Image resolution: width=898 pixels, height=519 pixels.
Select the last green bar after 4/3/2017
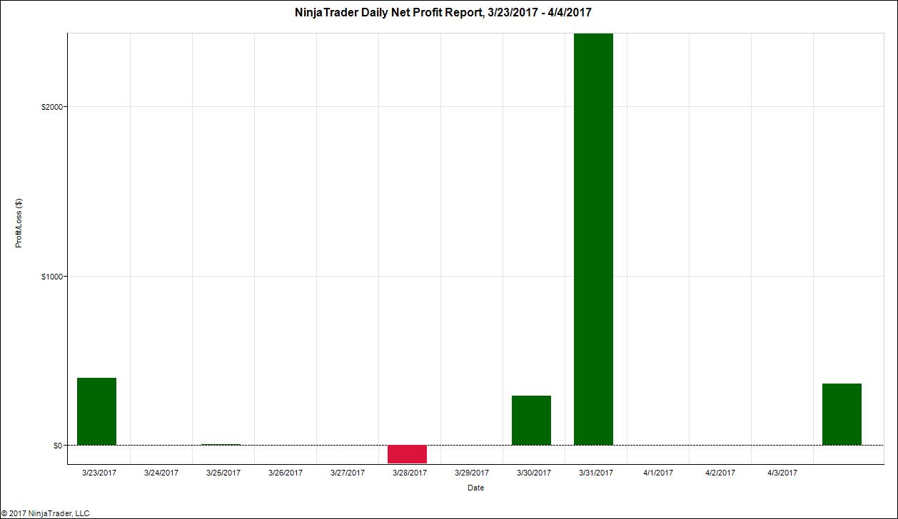coord(842,414)
